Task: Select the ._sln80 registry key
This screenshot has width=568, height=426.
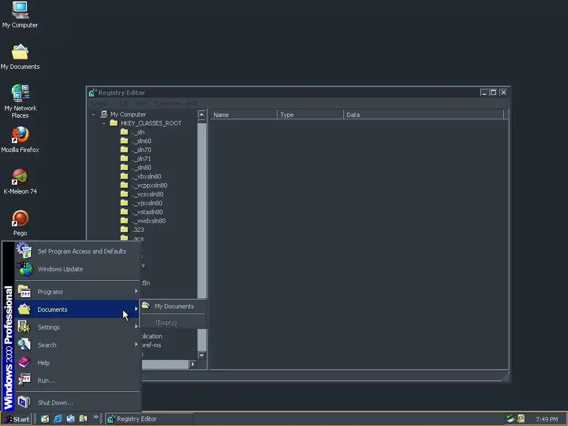Action: coord(141,168)
